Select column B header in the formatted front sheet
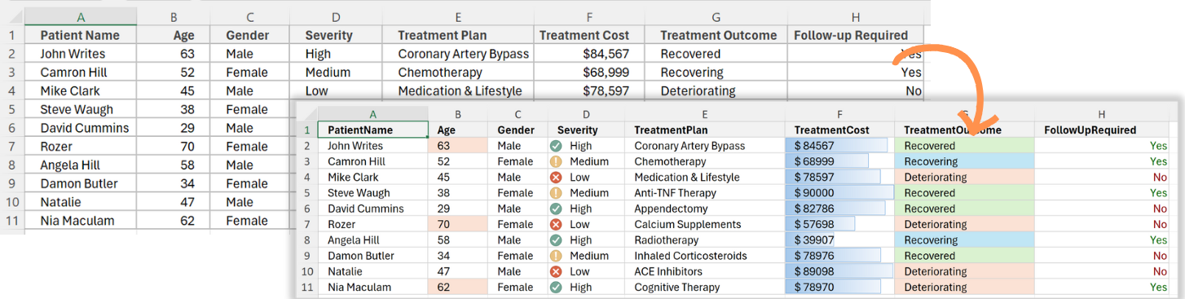Viewport: 1185px width, 299px height. 458,115
